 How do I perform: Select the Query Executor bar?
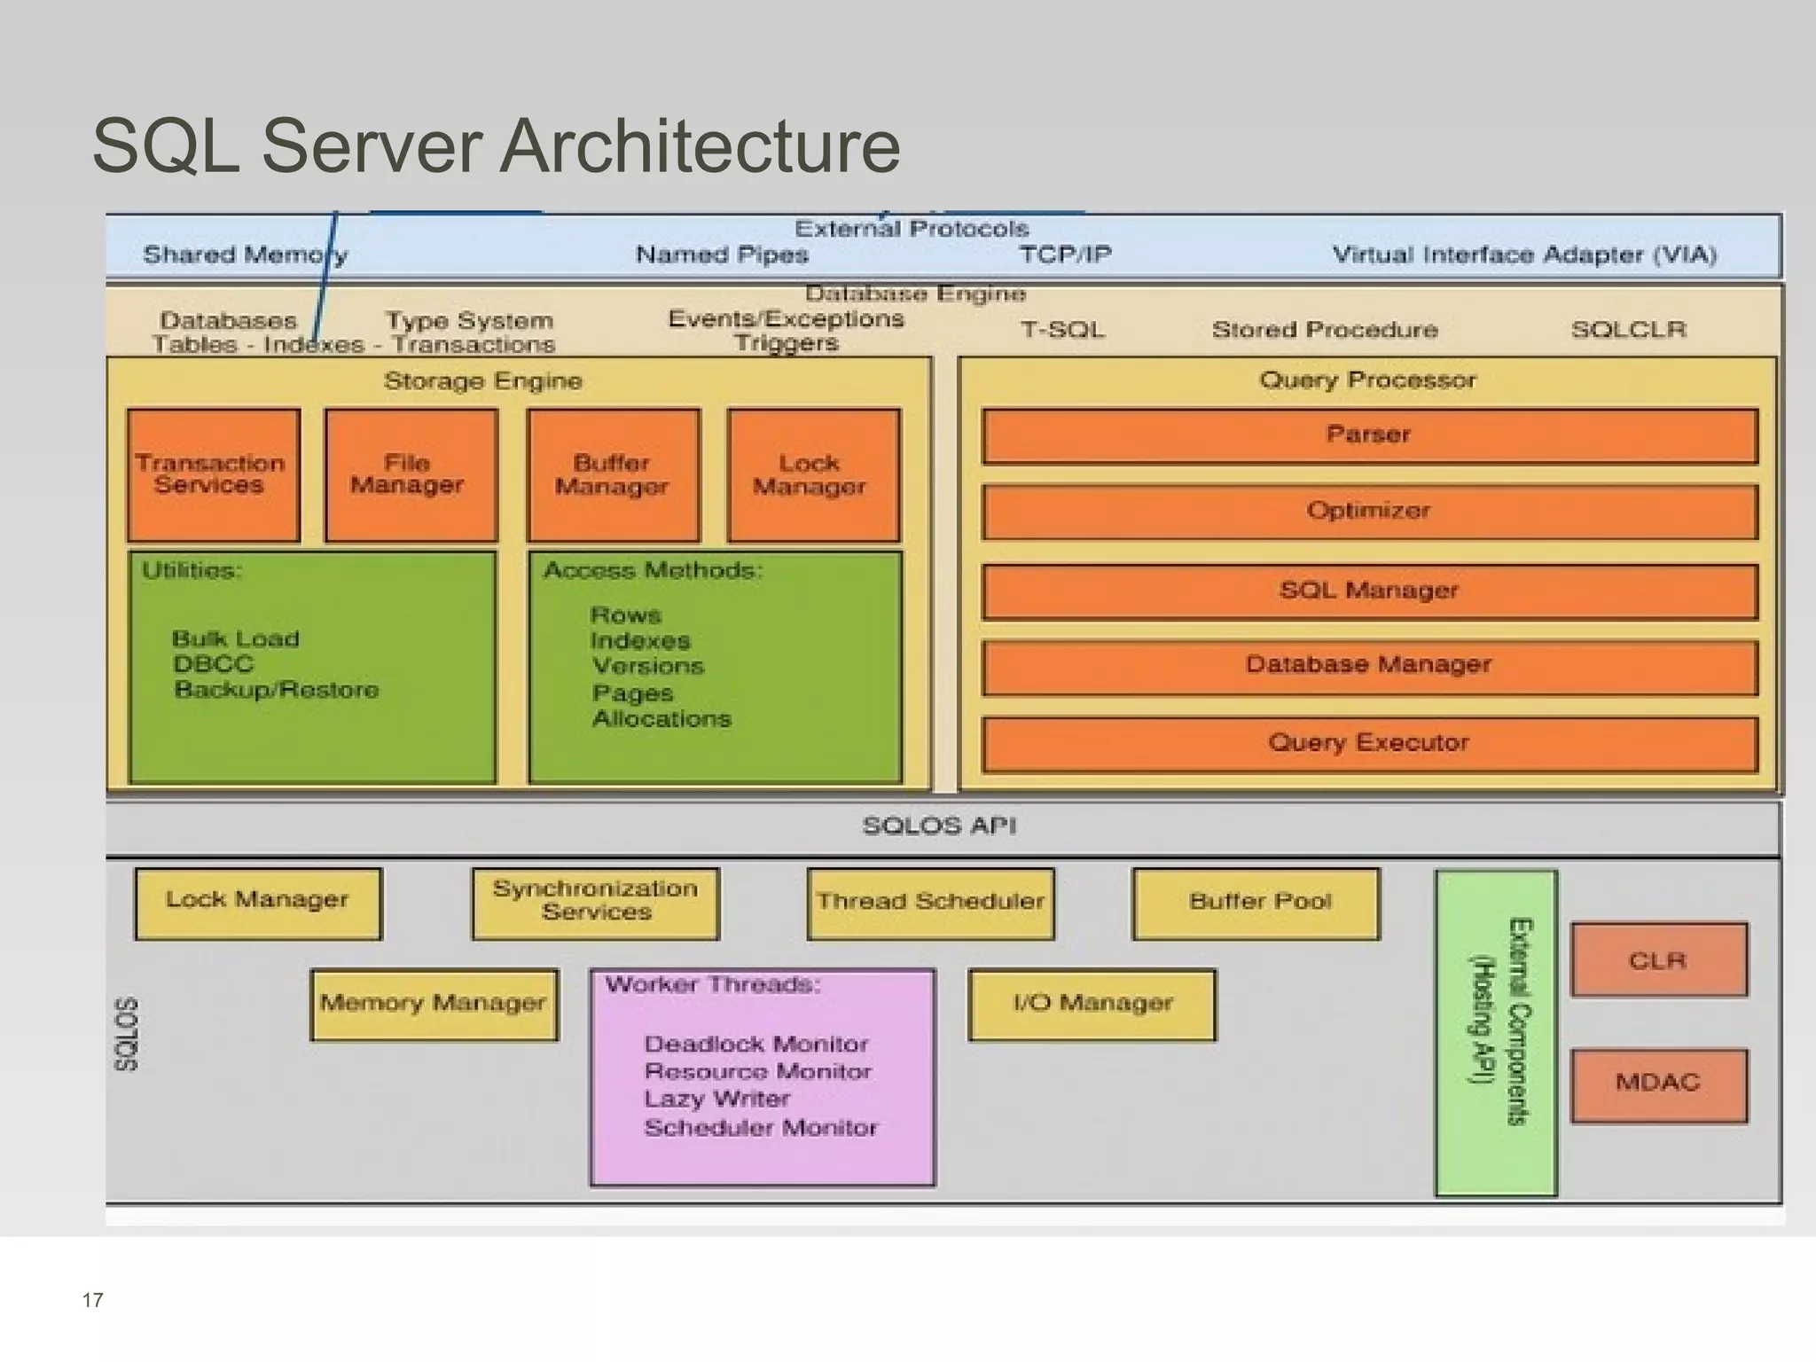click(x=1369, y=743)
